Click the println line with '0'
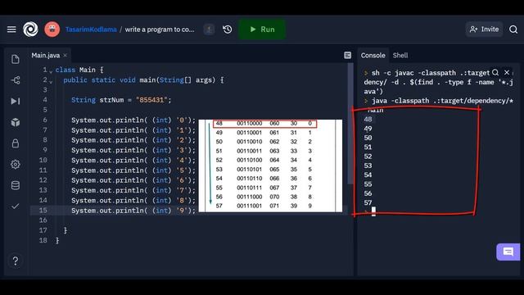The height and width of the screenshot is (295, 524). (133, 120)
